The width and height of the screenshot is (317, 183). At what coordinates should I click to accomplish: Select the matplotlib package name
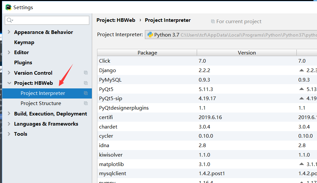(x=111, y=164)
